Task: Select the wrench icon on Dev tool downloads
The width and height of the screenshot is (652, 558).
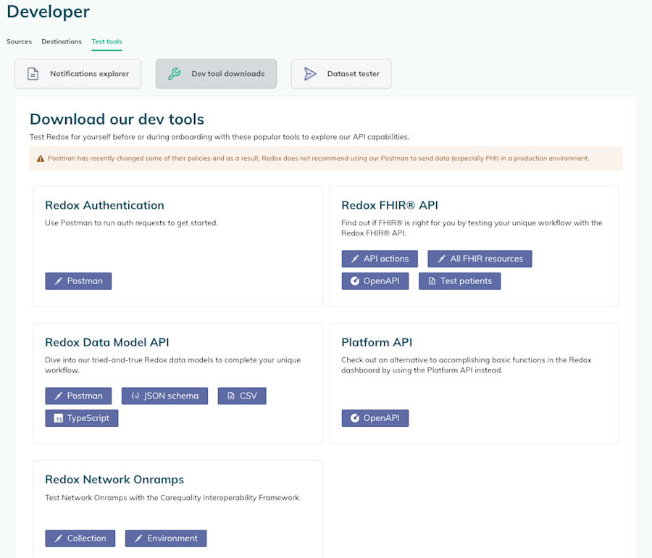Action: pyautogui.click(x=172, y=73)
